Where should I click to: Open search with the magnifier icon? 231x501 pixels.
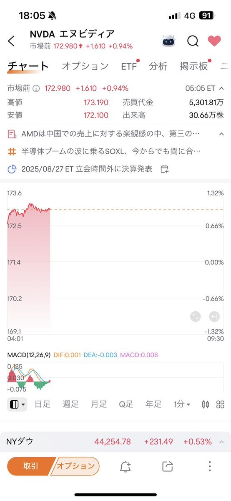(192, 41)
